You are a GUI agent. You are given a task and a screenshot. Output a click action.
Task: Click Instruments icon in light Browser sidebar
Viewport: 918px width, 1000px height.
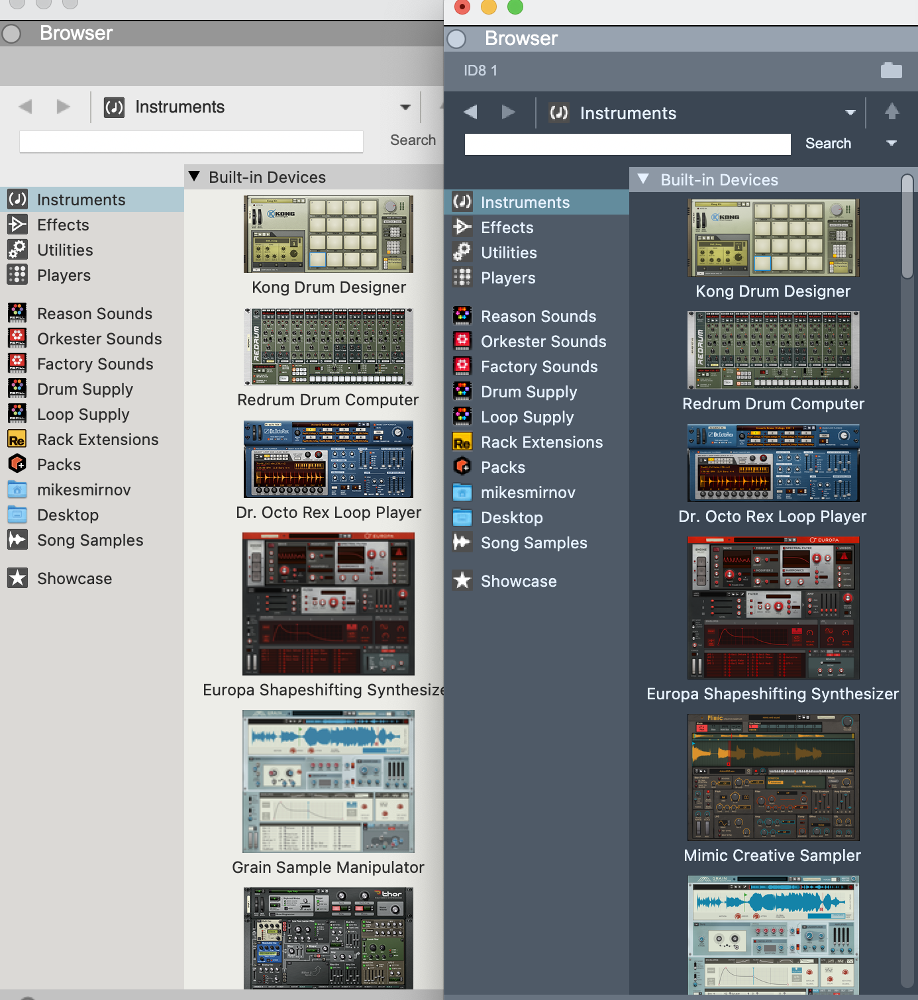[x=17, y=199]
